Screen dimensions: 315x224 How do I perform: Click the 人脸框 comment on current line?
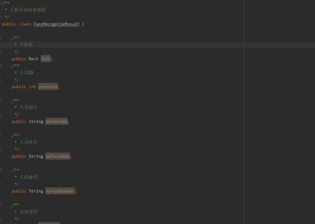pyautogui.click(x=26, y=45)
